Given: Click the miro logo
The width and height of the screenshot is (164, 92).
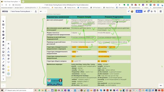Looking at the screenshot, I should (x=5, y=11).
